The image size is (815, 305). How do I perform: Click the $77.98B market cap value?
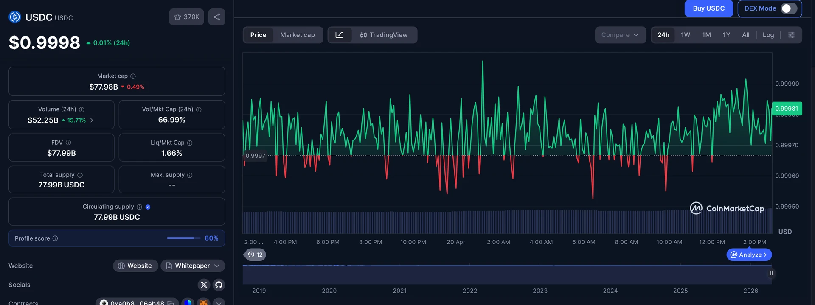click(x=104, y=87)
